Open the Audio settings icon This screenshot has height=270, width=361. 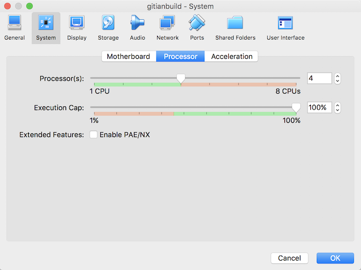coord(137,28)
